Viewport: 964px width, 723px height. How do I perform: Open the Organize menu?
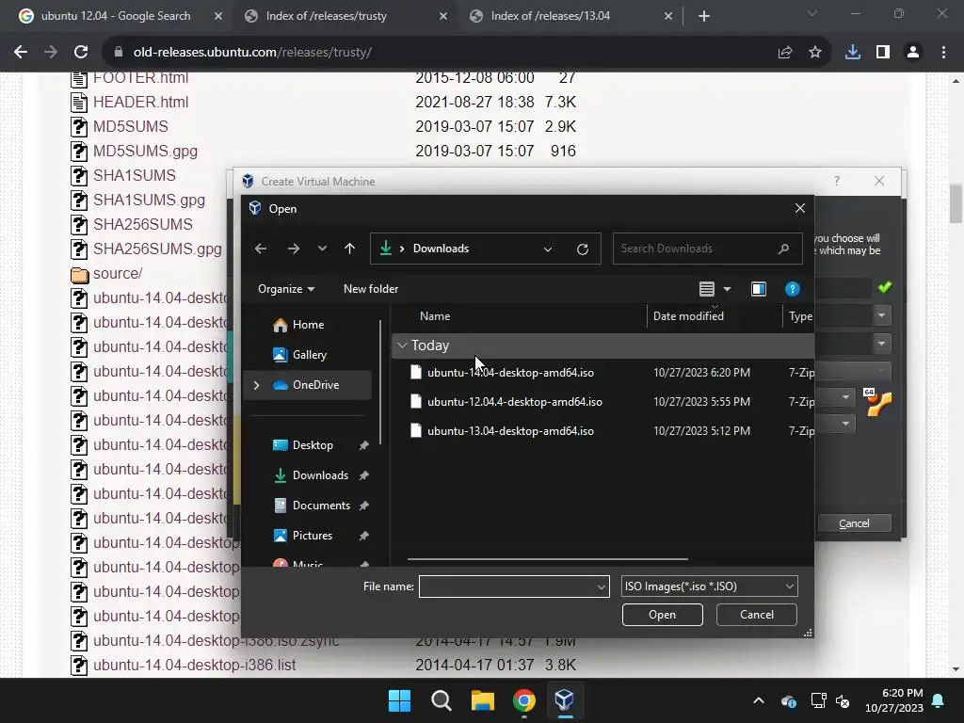tap(286, 289)
